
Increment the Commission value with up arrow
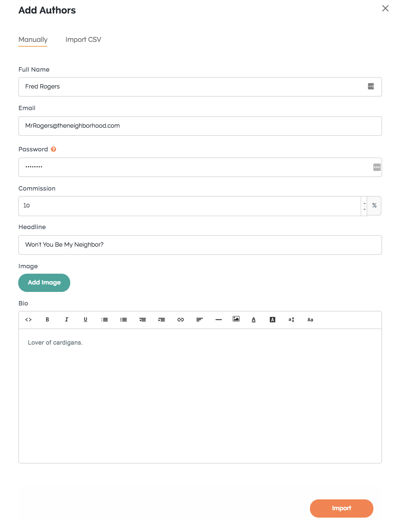point(365,203)
